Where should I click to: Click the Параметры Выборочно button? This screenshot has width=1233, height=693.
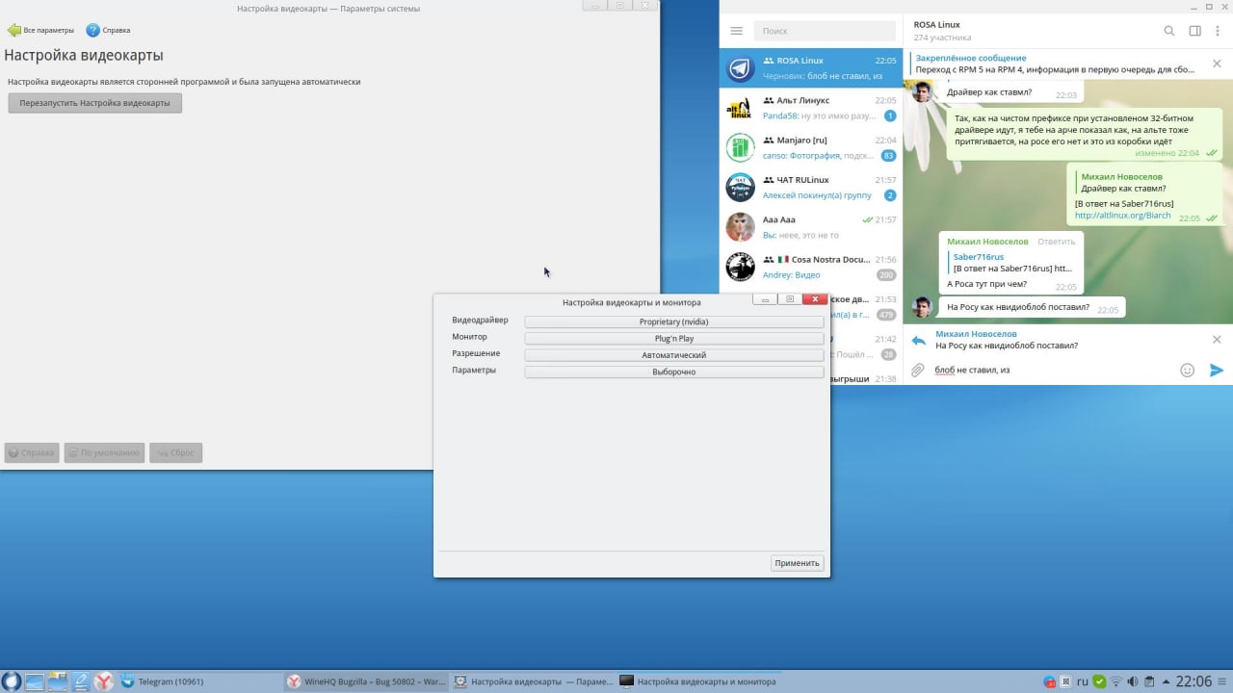[x=673, y=372]
